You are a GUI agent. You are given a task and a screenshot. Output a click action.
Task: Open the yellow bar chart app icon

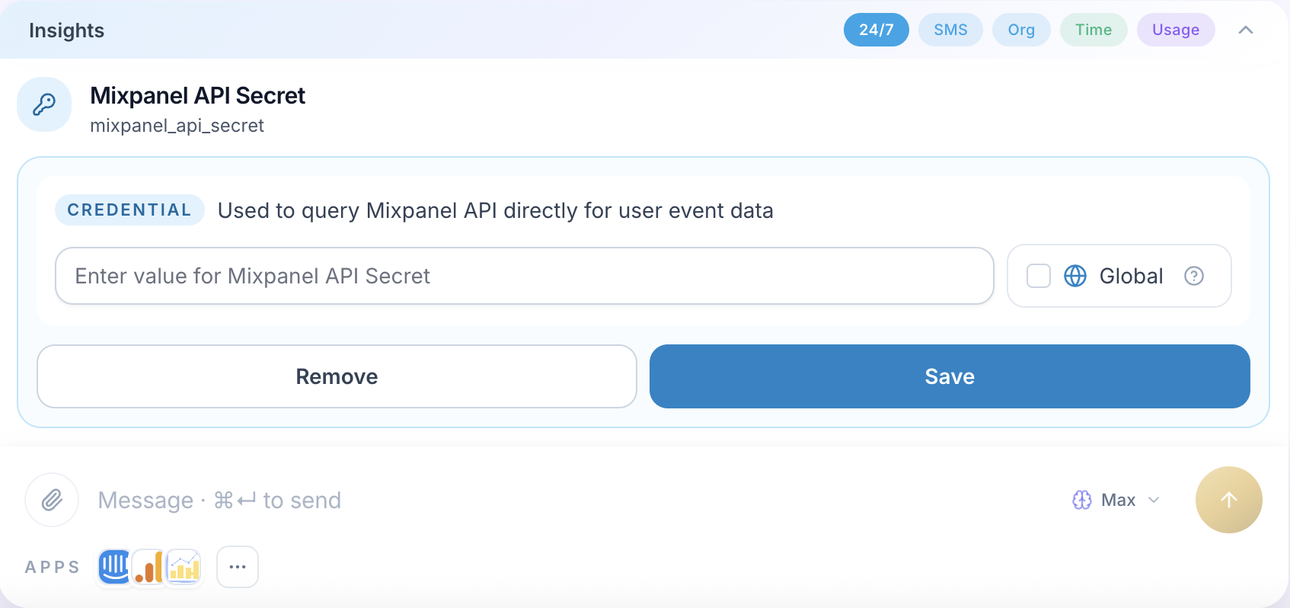click(184, 567)
